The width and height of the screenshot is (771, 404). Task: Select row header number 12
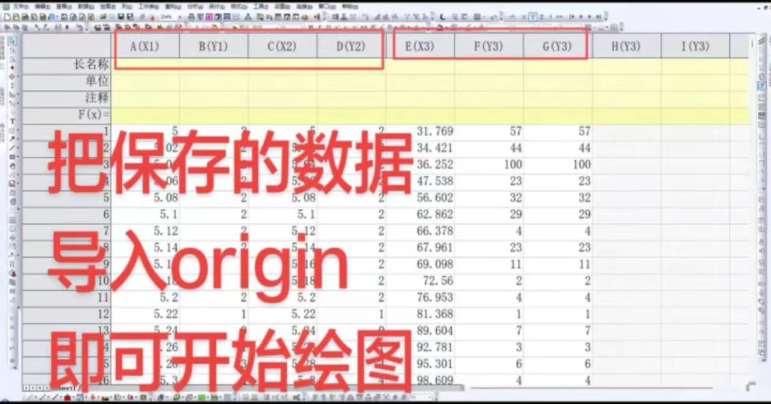click(x=67, y=314)
